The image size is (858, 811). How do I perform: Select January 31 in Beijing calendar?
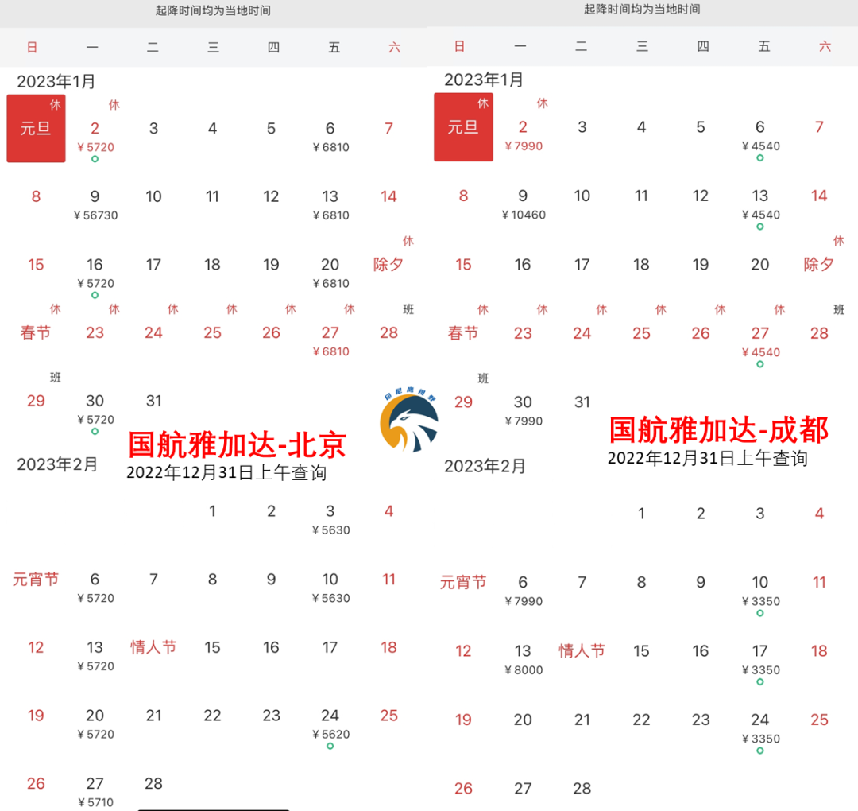click(x=154, y=401)
